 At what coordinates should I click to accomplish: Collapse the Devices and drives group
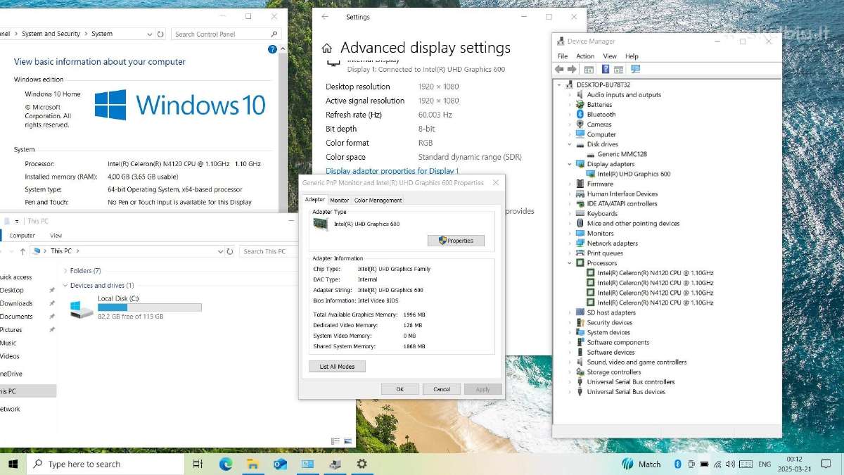tap(65, 285)
